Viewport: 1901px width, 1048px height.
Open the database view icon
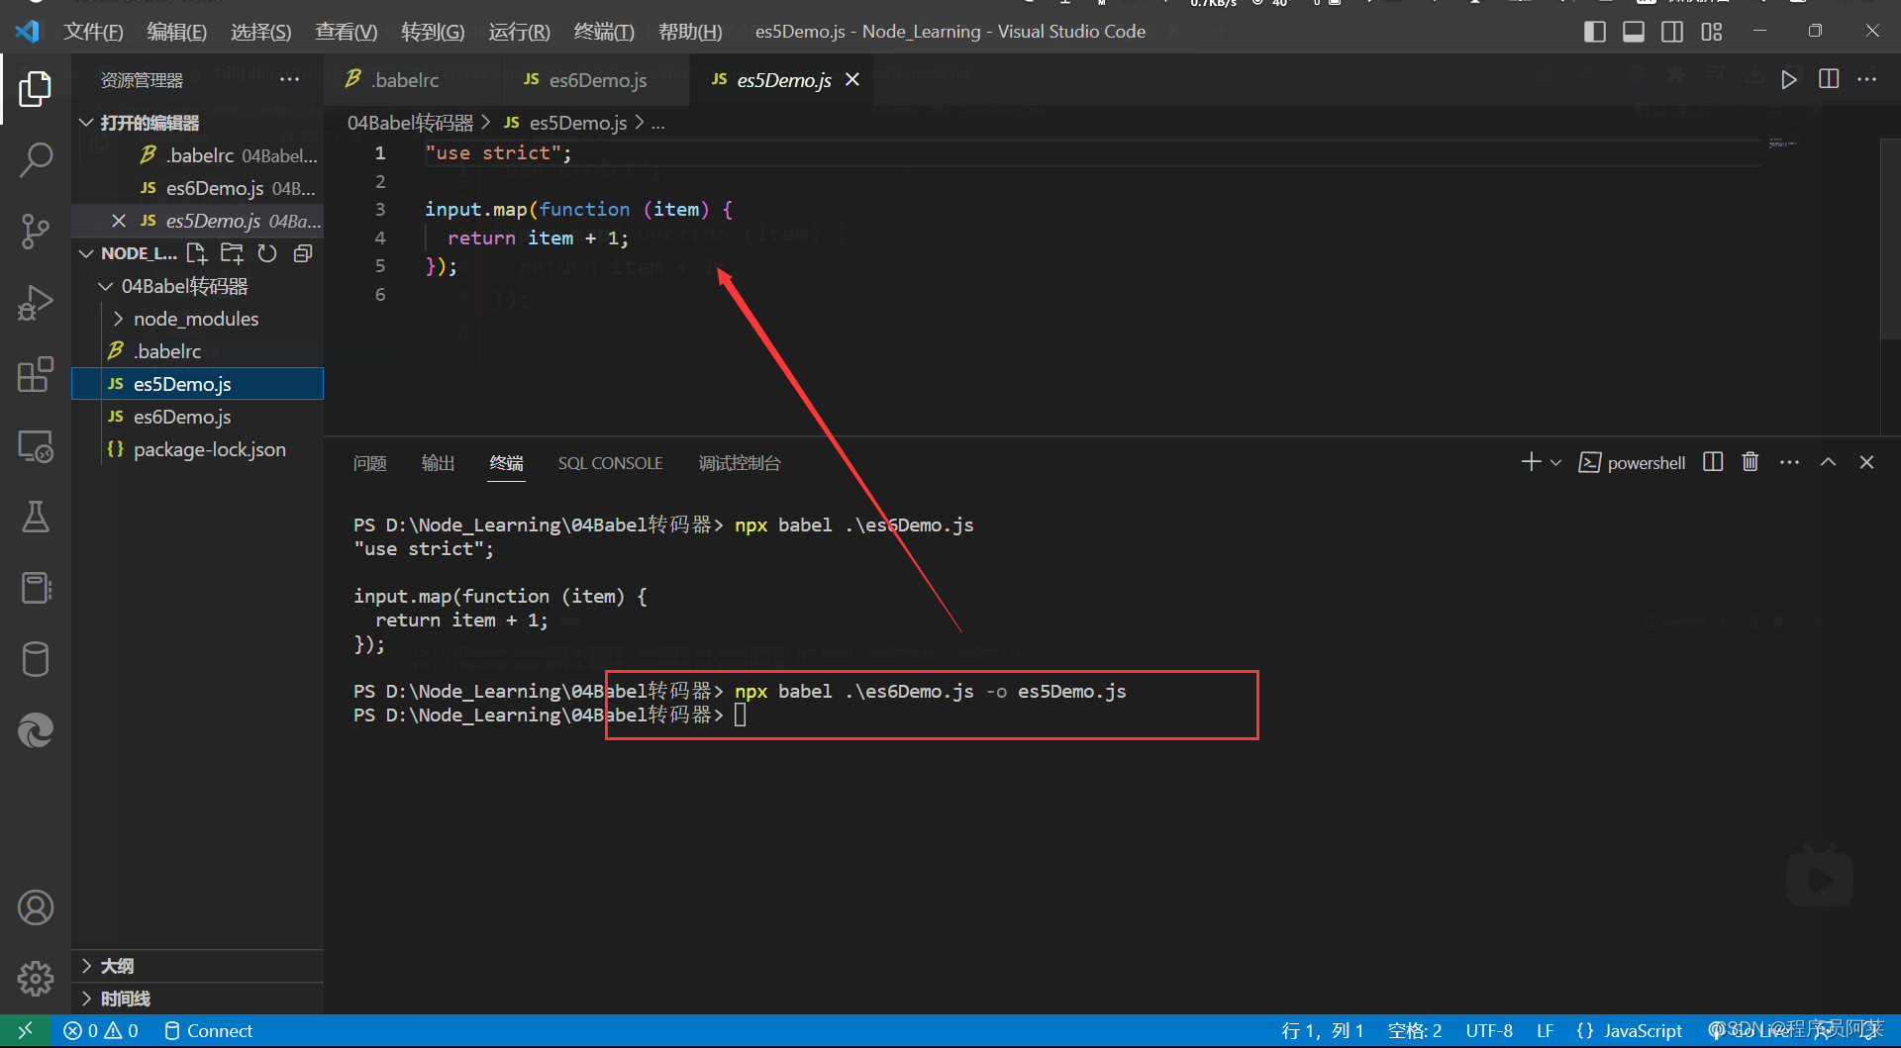tap(36, 659)
